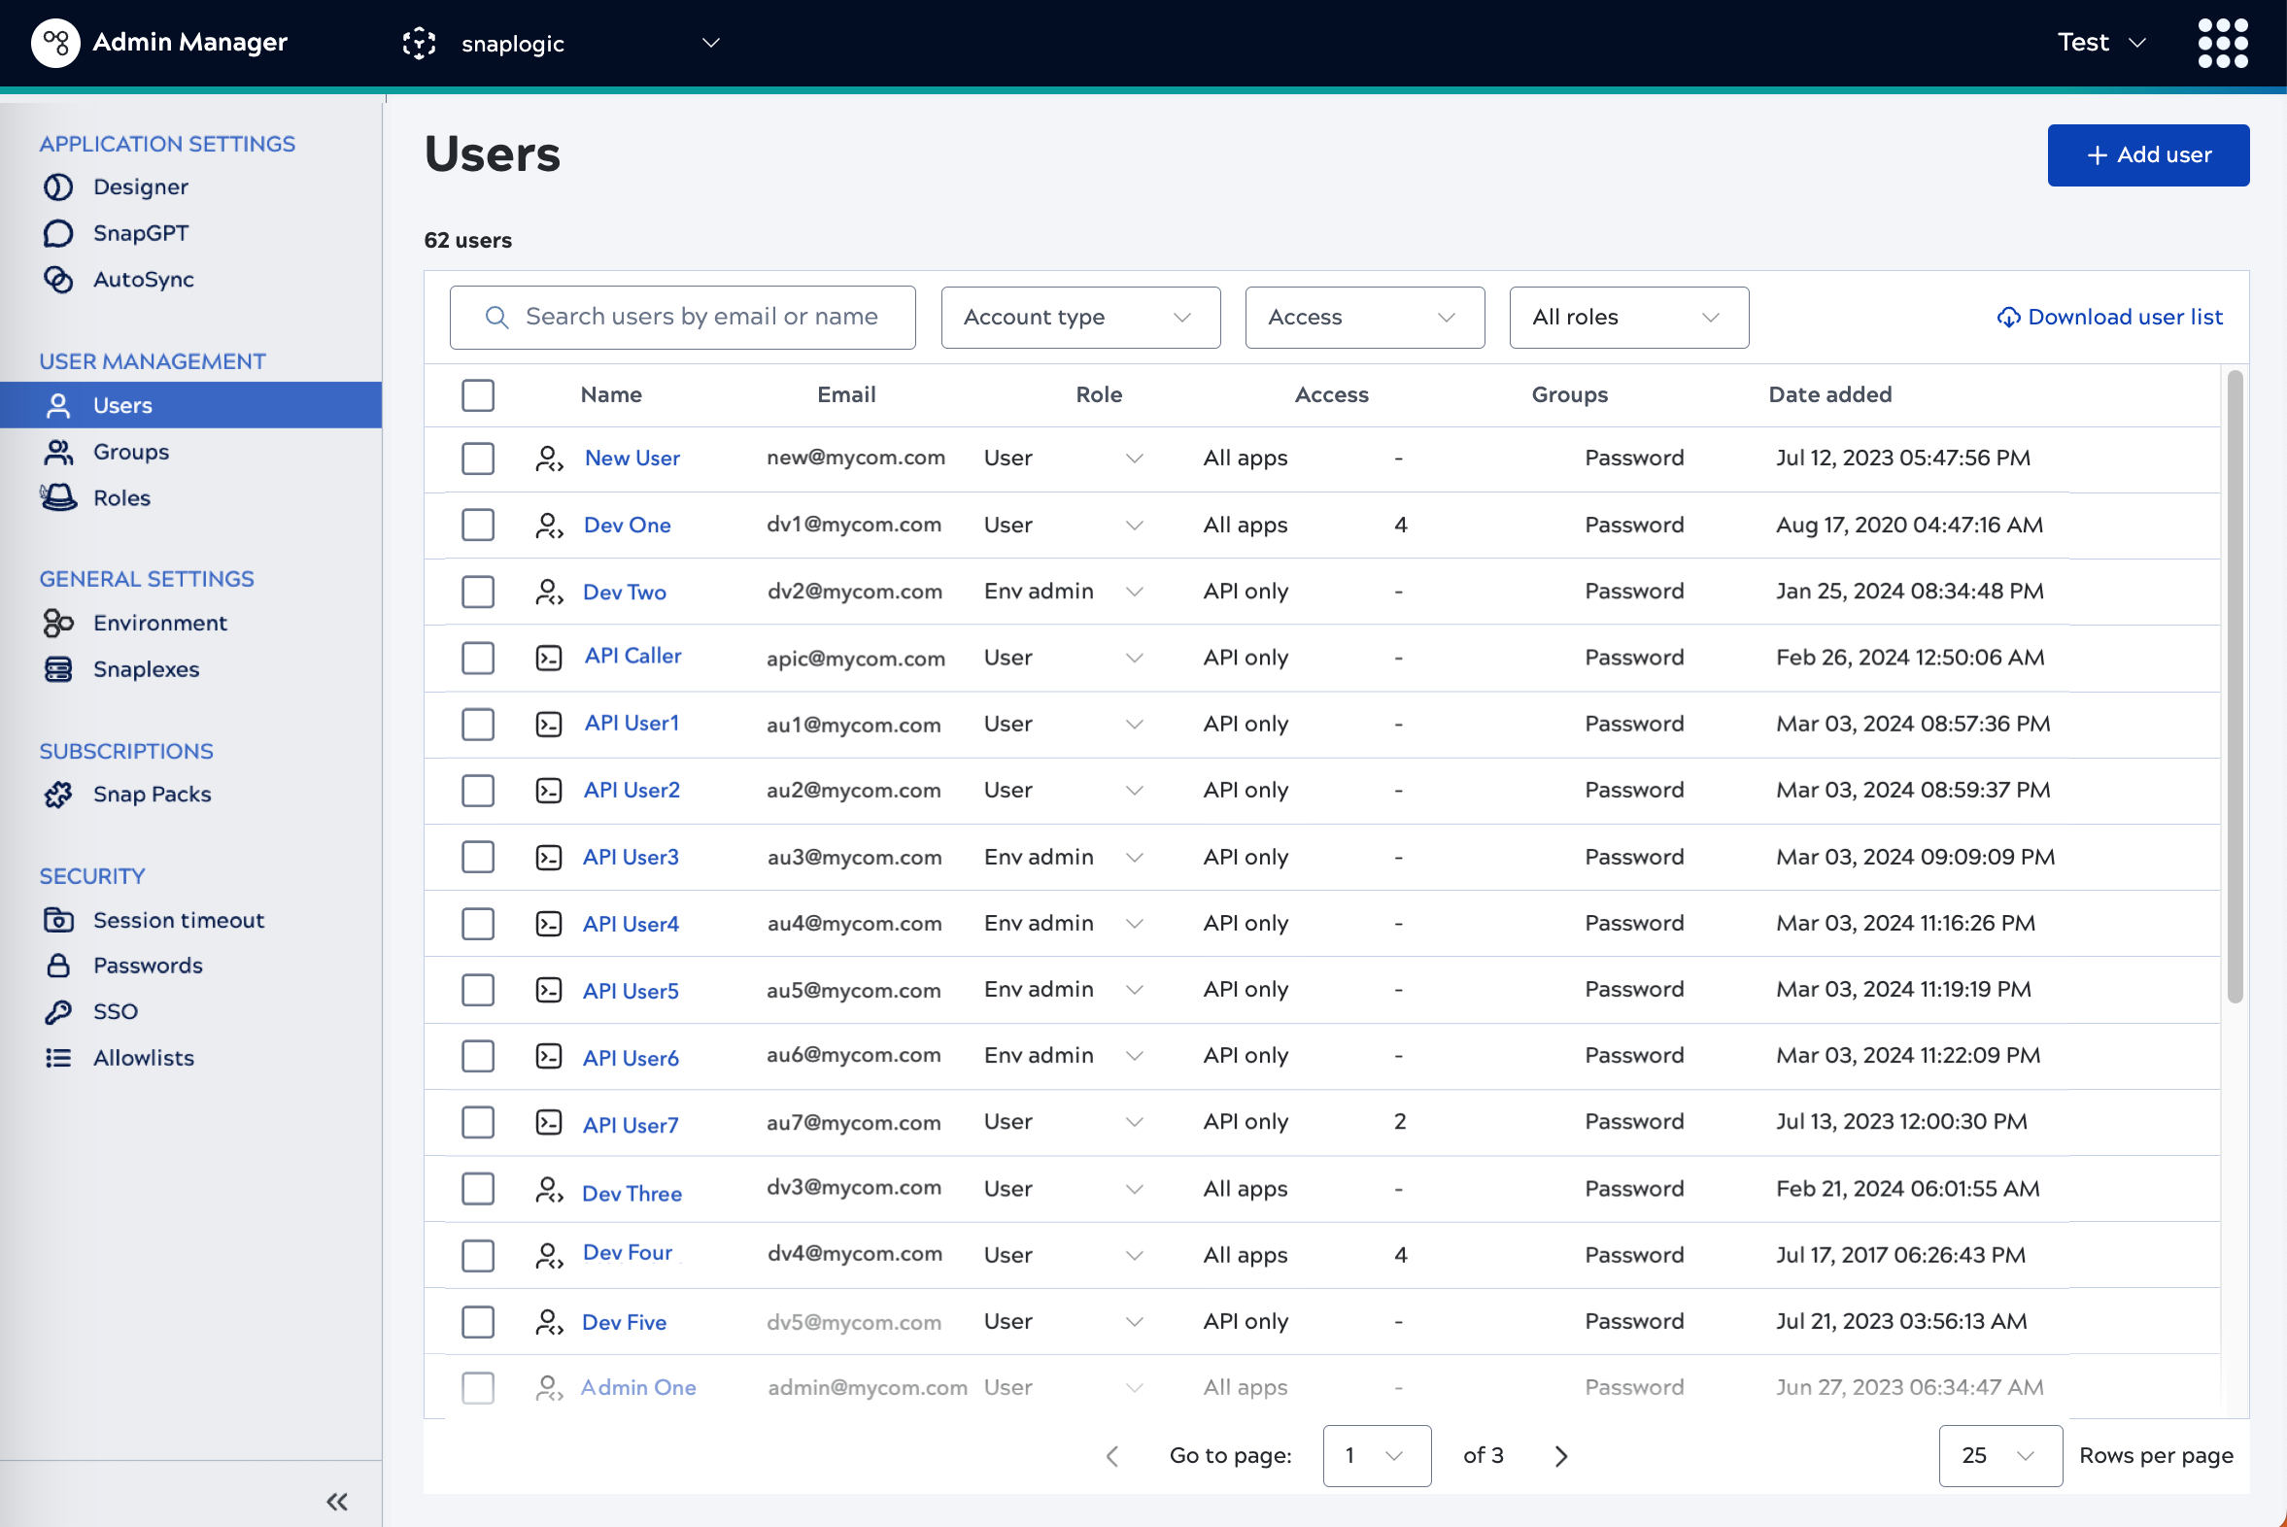Click the SSO key icon
The width and height of the screenshot is (2287, 1527).
(57, 1012)
